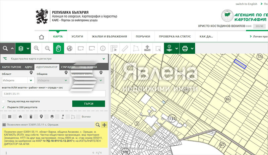Toggle checkbox before unit calculator icon
This screenshot has width=268, height=155.
(x=25, y=117)
